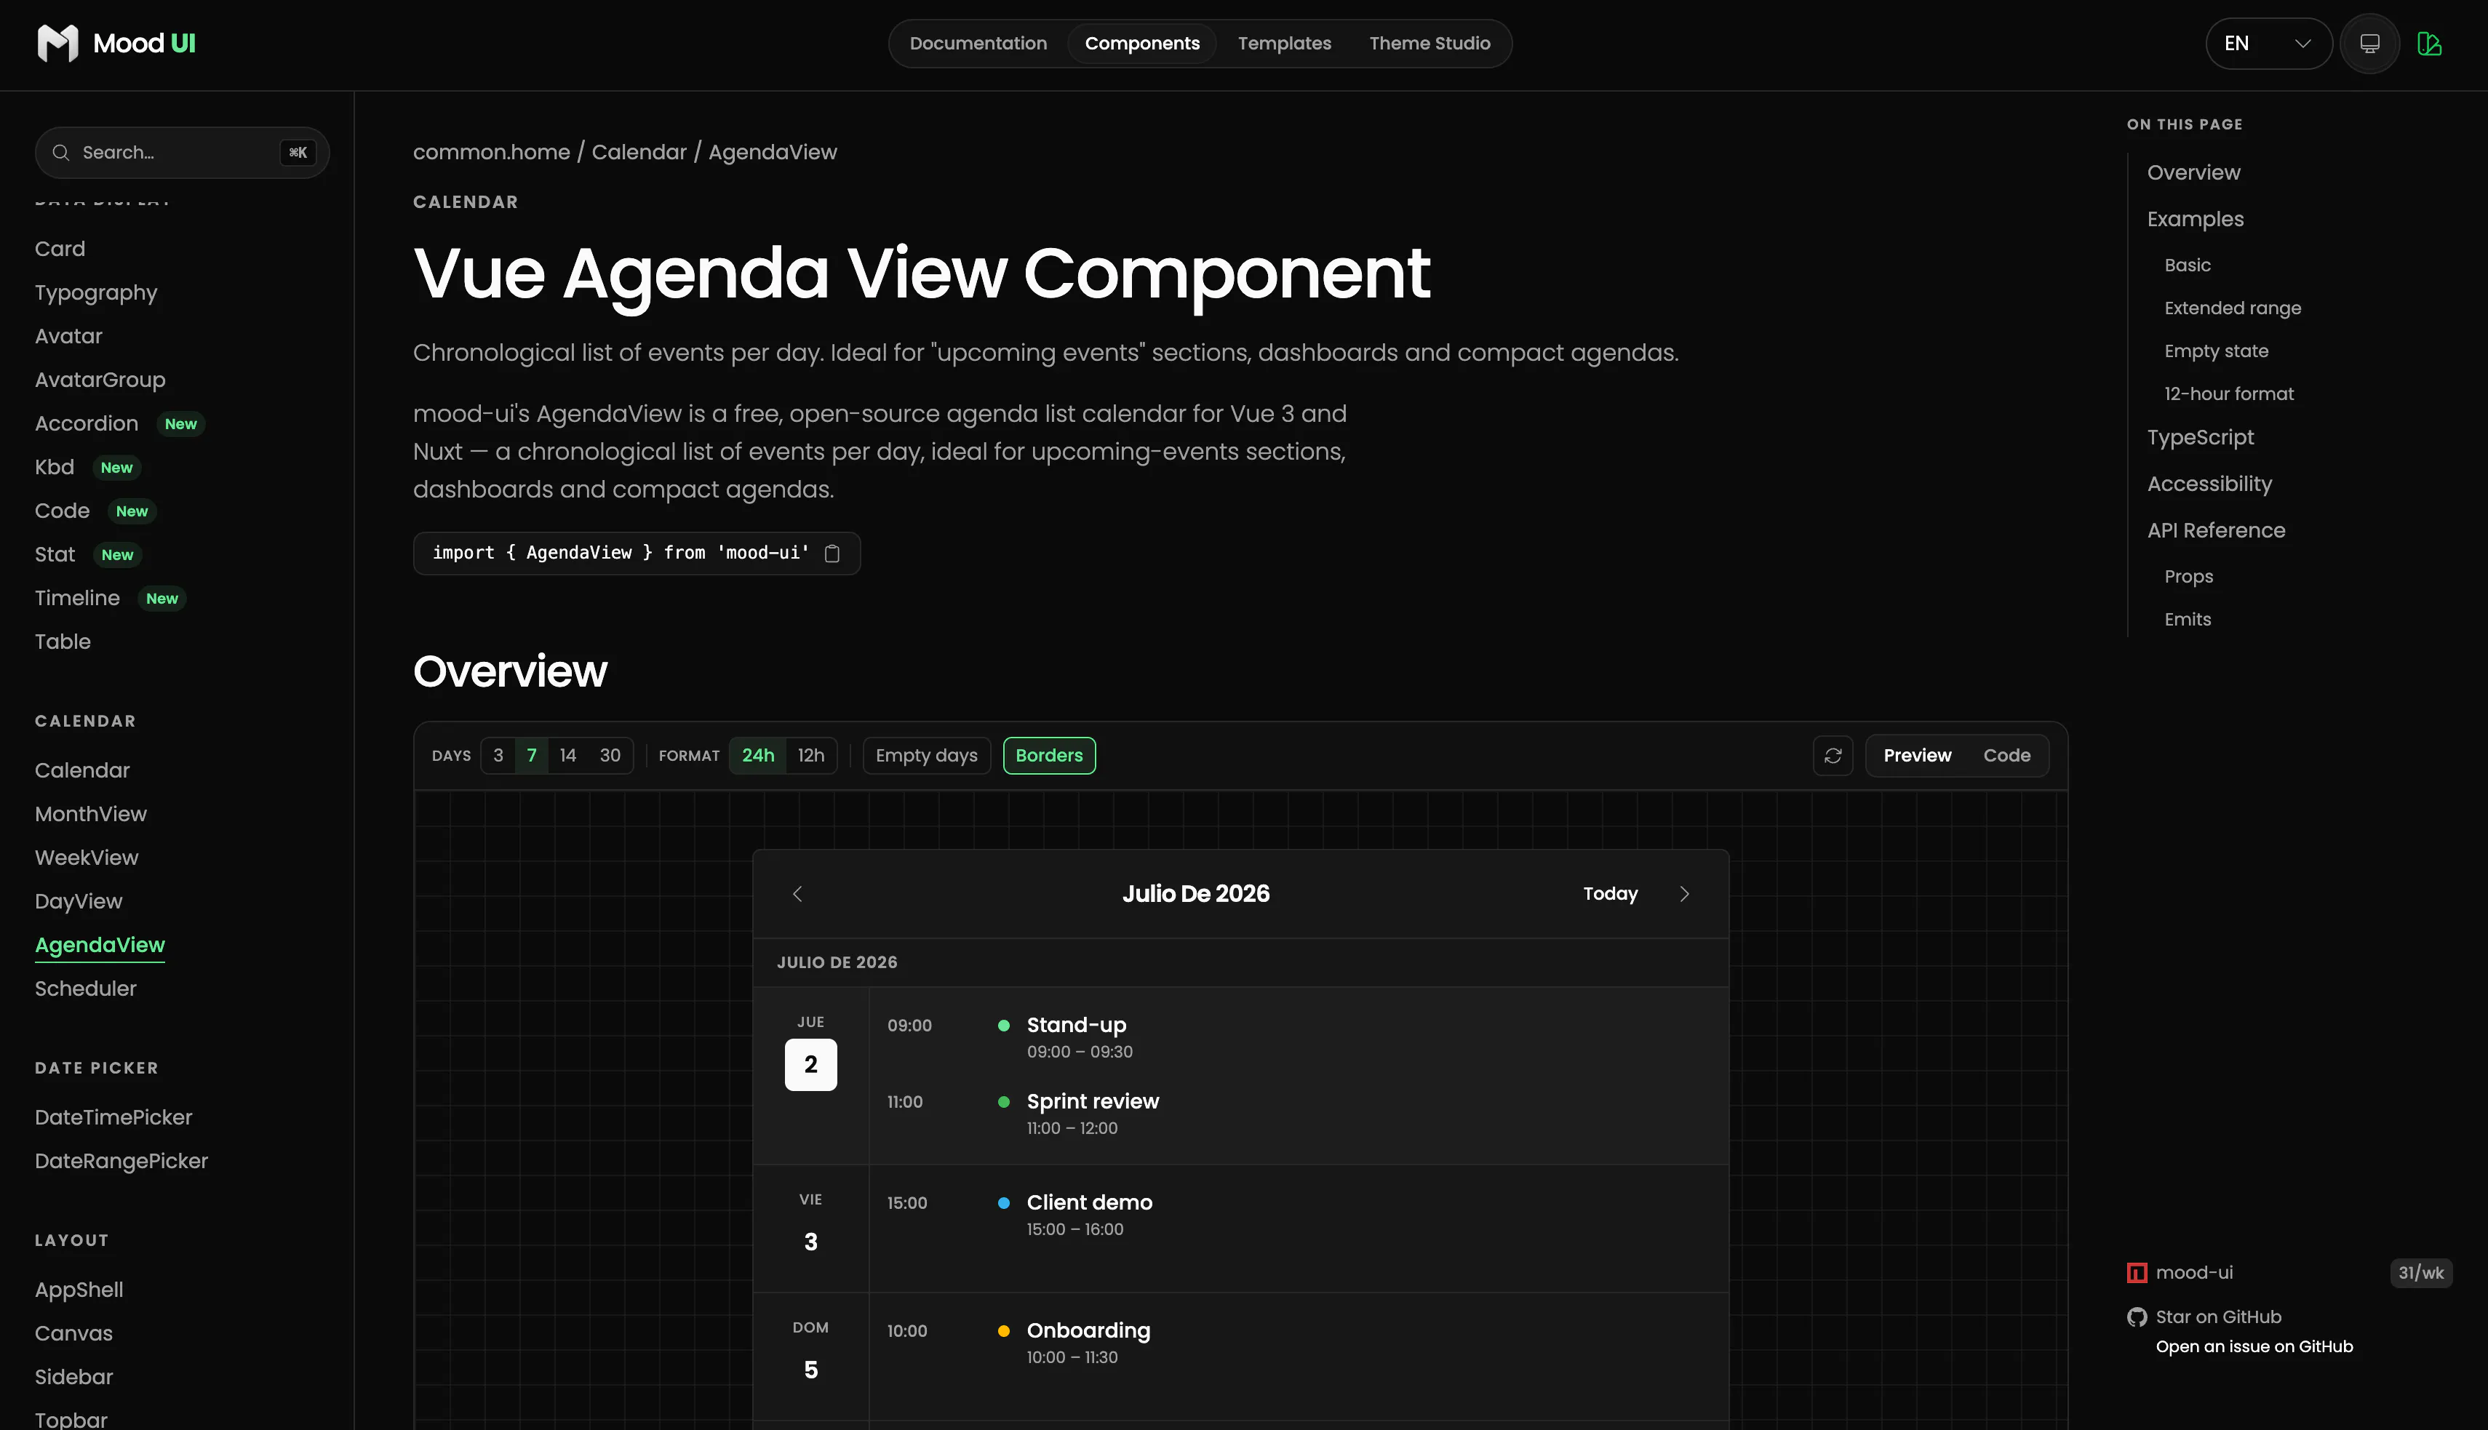Open WeekView in the sidebar
The image size is (2488, 1430).
point(87,858)
